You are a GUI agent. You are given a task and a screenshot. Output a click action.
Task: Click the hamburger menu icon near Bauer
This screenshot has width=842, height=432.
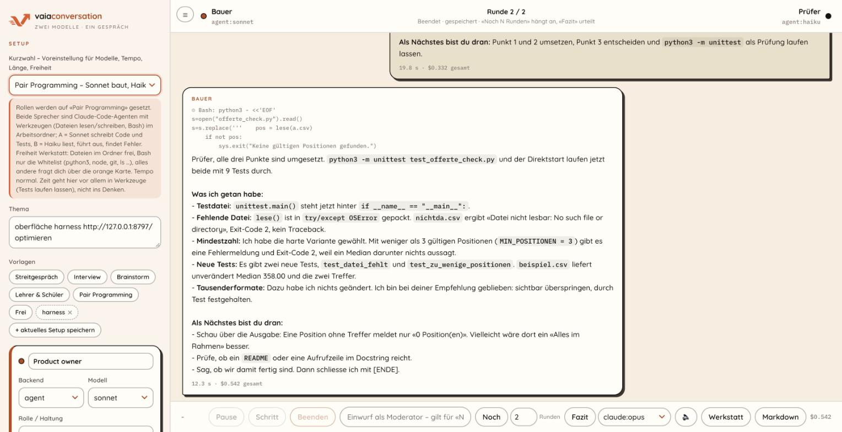tap(185, 15)
